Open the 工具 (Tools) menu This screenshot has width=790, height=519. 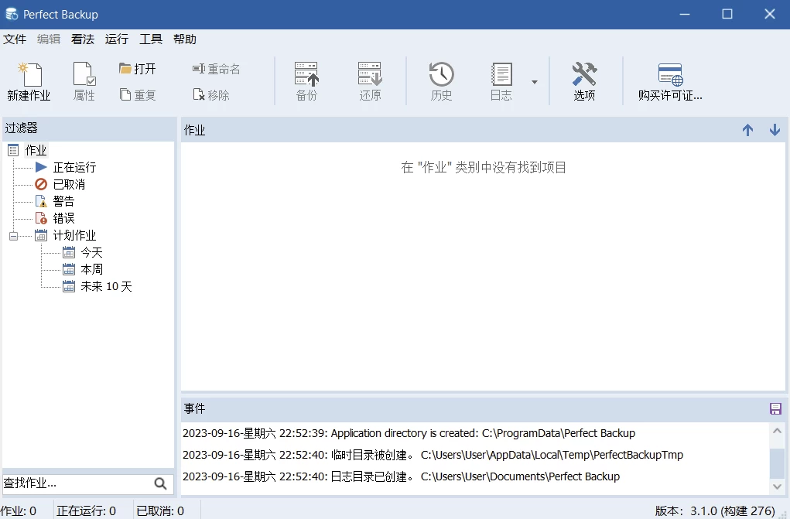coord(150,39)
